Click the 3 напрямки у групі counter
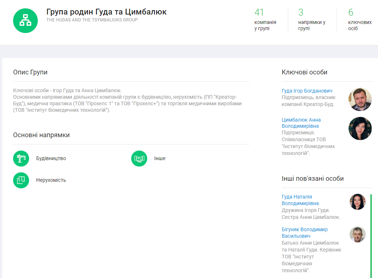Screen dimensions: 378x278 (311, 20)
